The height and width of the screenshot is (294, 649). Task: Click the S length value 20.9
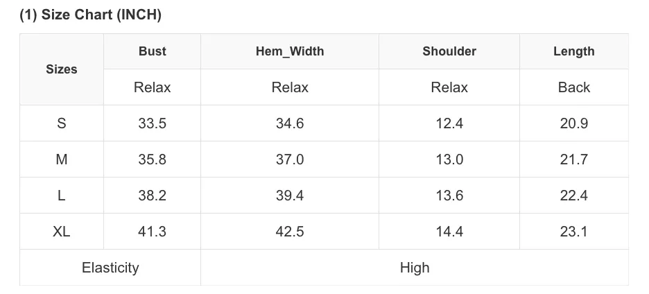click(x=573, y=123)
